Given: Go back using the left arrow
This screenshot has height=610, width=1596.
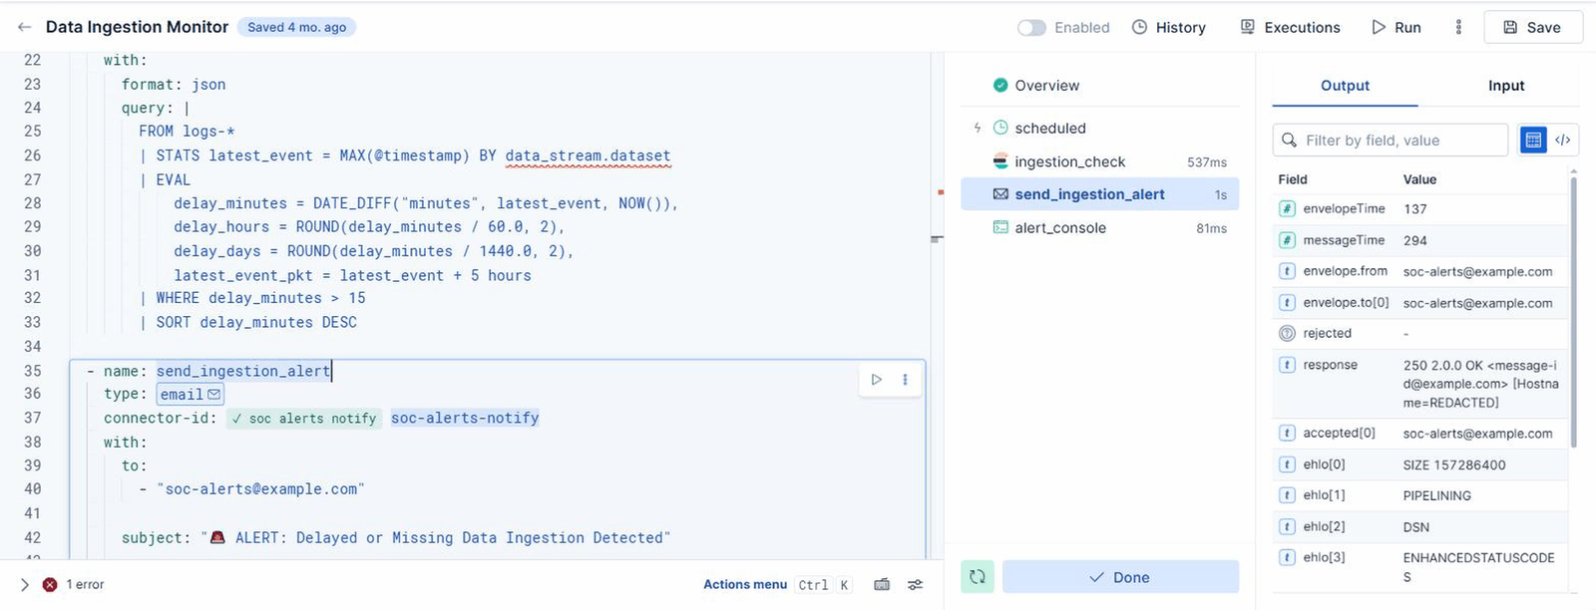Looking at the screenshot, I should coord(24,27).
